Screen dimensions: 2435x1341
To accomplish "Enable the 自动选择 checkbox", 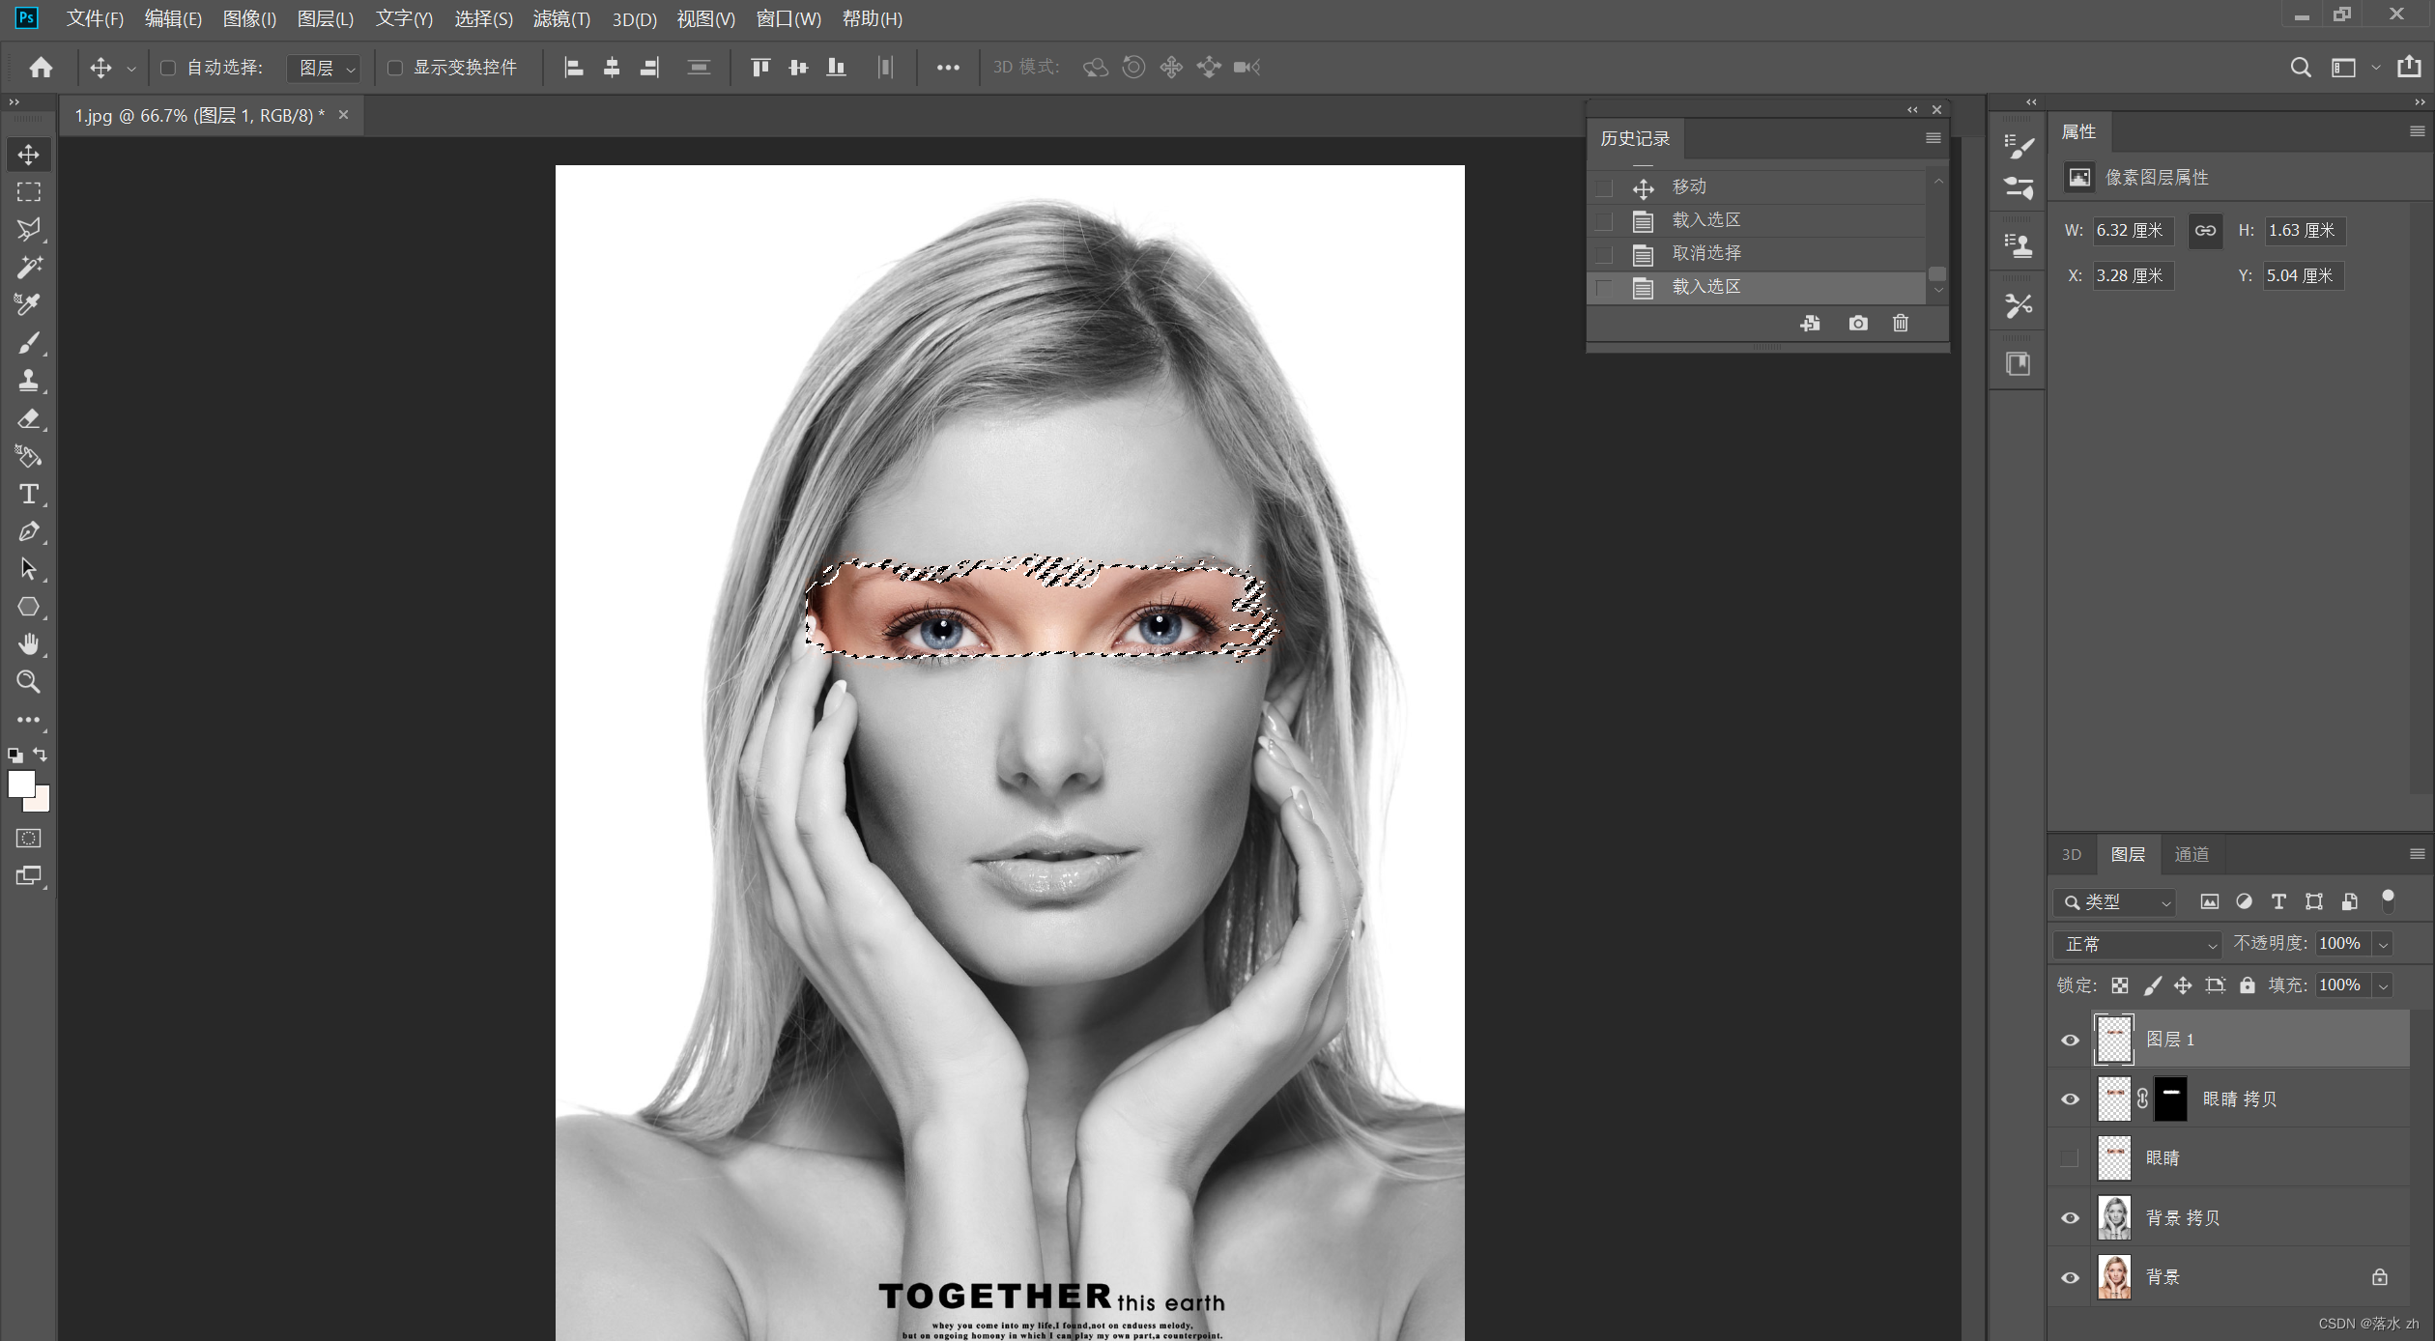I will (168, 68).
